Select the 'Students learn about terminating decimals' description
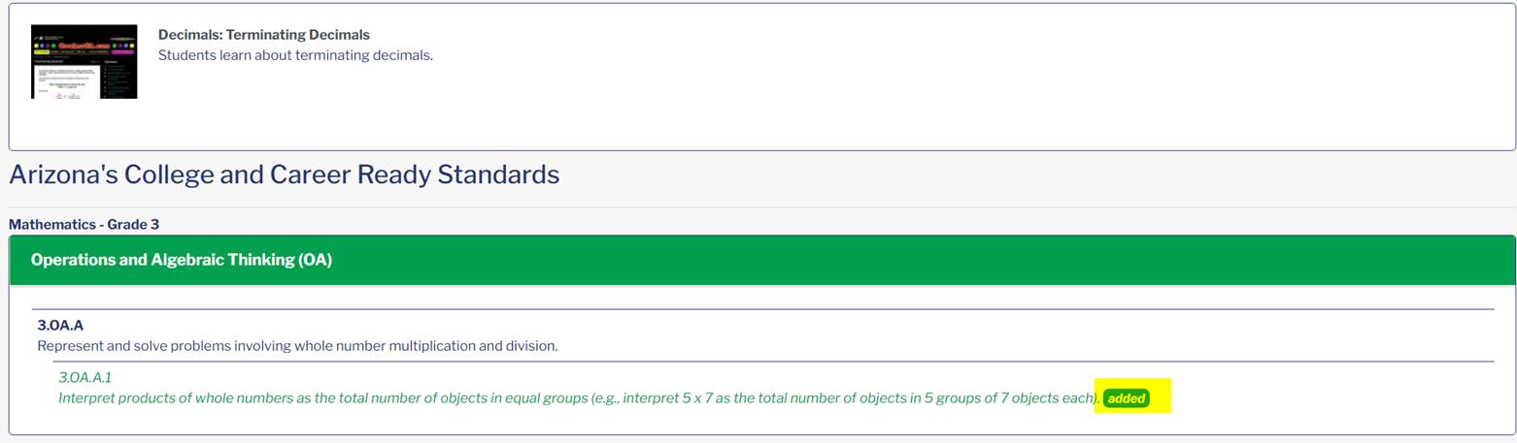 (x=295, y=55)
